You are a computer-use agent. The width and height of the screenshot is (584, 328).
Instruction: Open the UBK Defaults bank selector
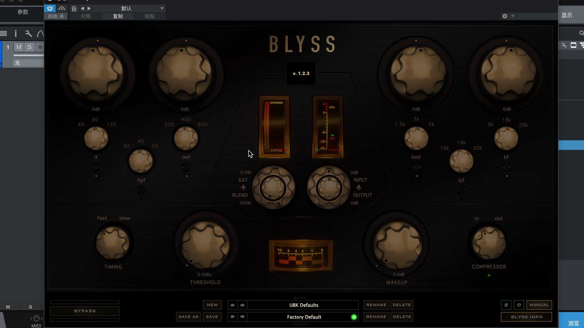click(x=303, y=305)
